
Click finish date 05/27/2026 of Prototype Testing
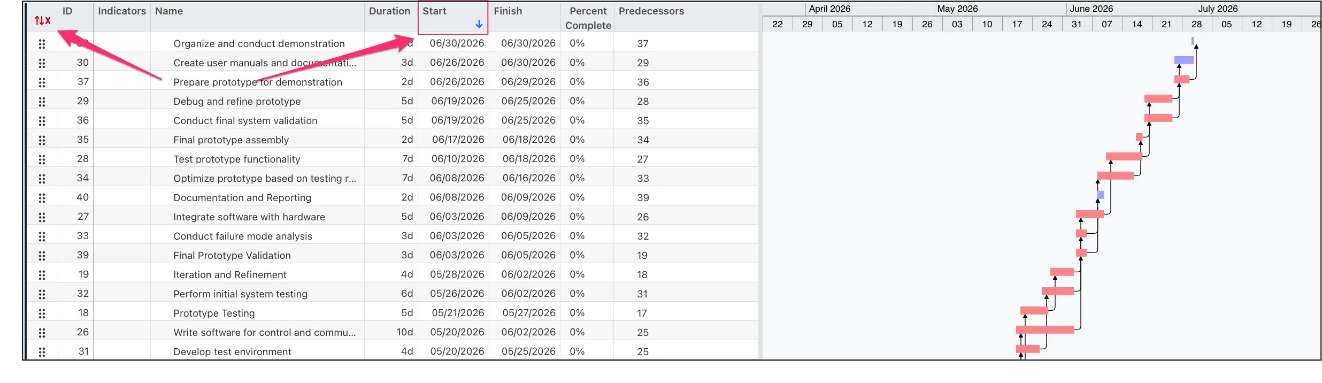(x=529, y=313)
